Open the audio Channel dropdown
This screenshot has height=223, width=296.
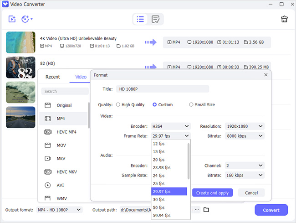point(245,166)
